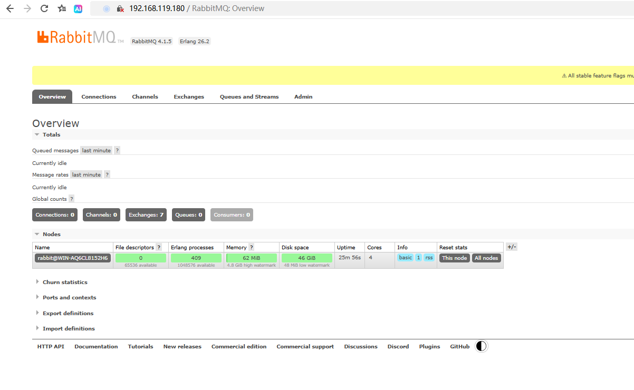Open help for File descriptors column
Viewport: 634px width, 390px height.
(x=159, y=247)
